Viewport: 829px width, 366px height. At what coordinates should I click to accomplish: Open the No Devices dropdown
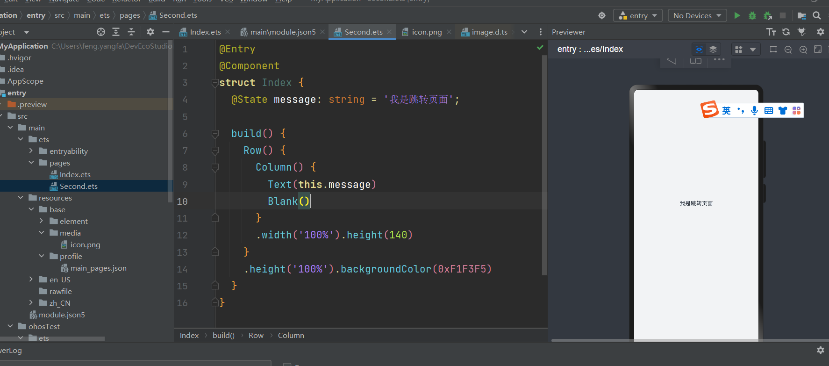point(697,15)
